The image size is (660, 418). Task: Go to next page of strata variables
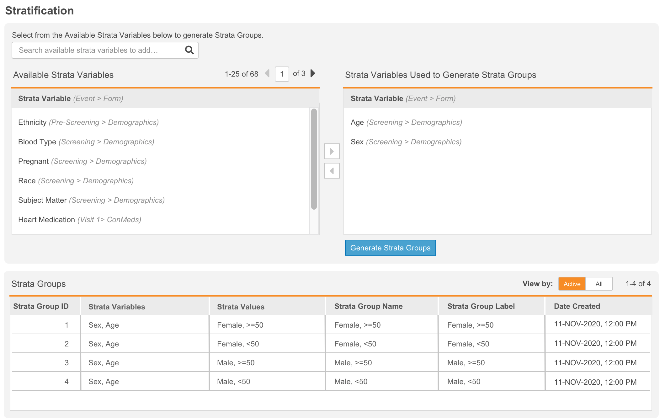(312, 73)
